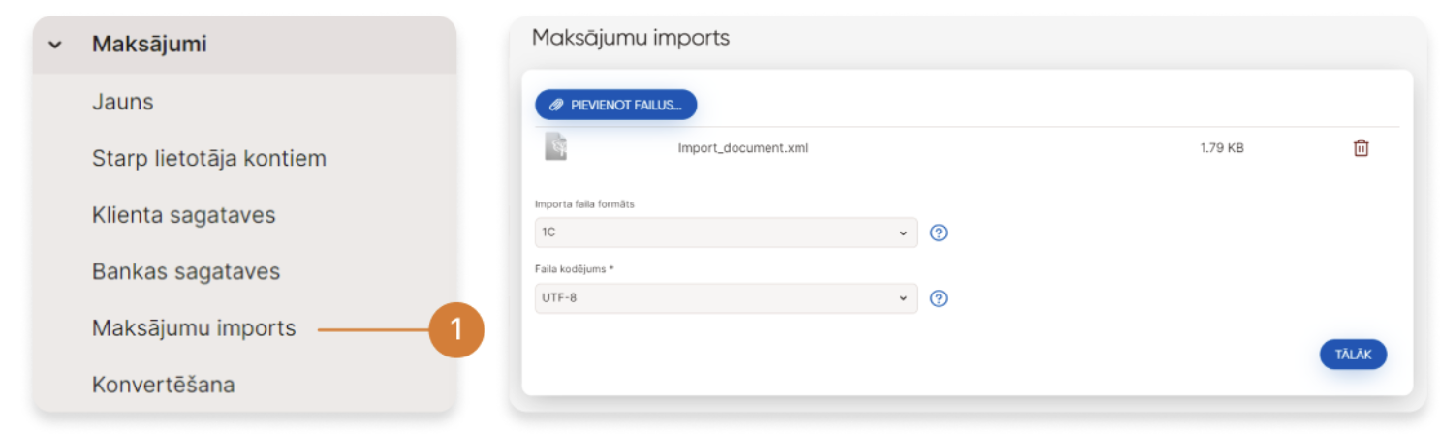Open the Jauns payment menu item
Viewport: 1440px width, 434px height.
pos(123,102)
